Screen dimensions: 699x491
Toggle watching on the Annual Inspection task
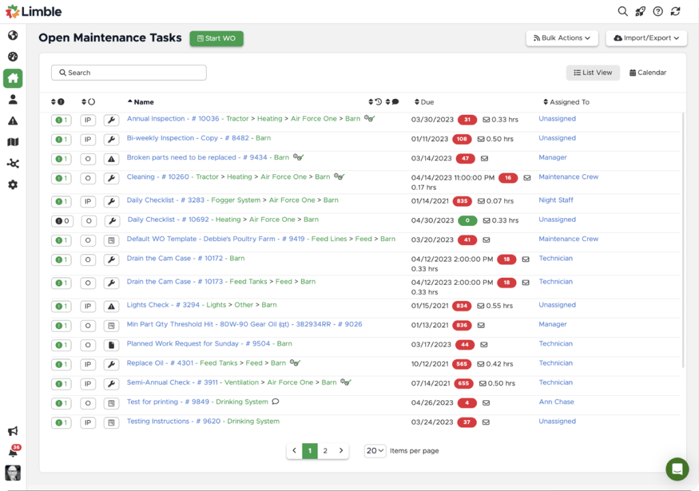click(x=367, y=117)
